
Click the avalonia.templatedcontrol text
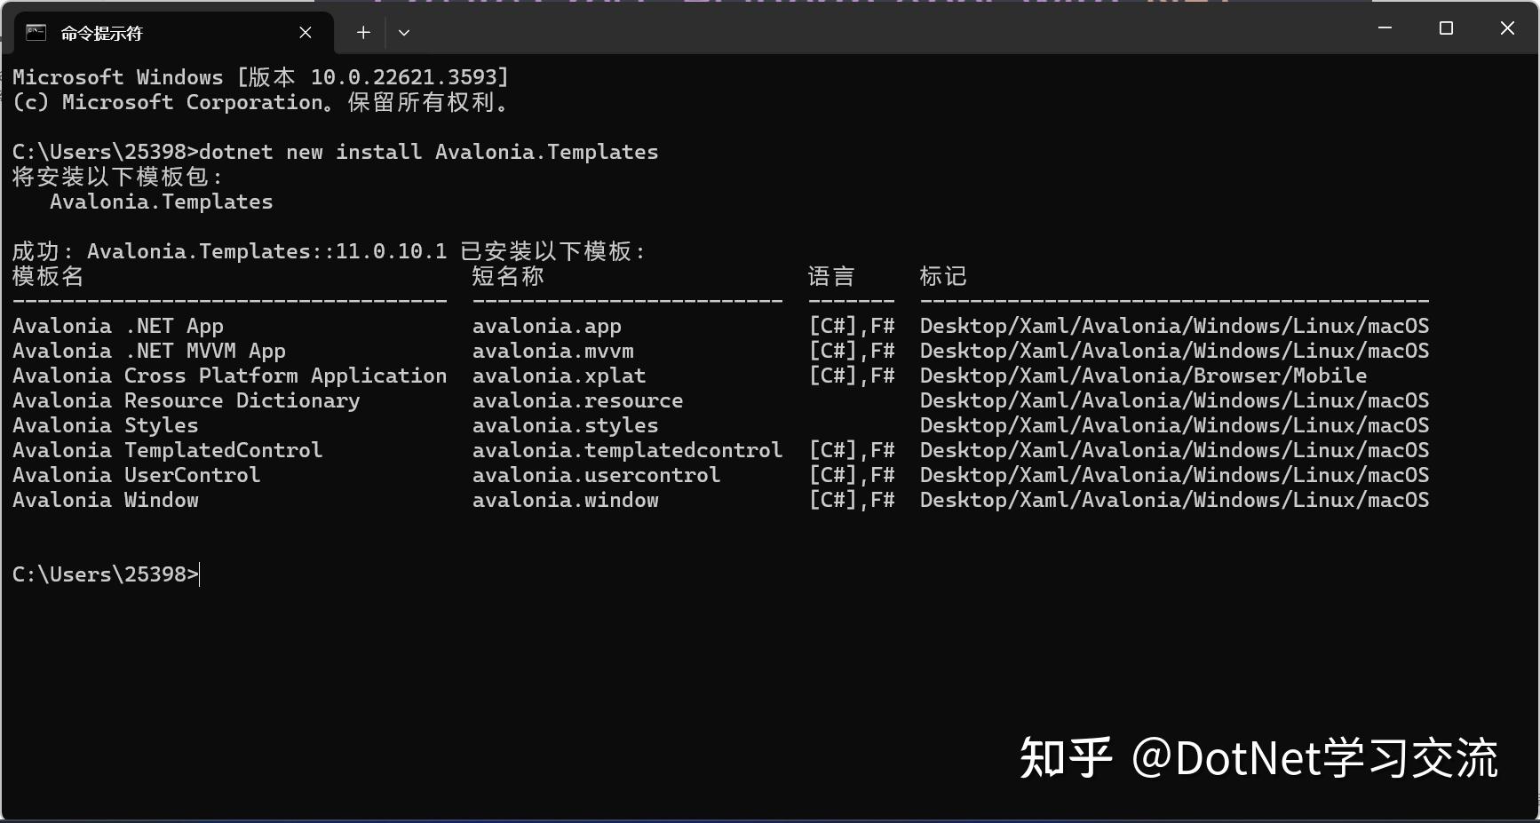pyautogui.click(x=626, y=450)
